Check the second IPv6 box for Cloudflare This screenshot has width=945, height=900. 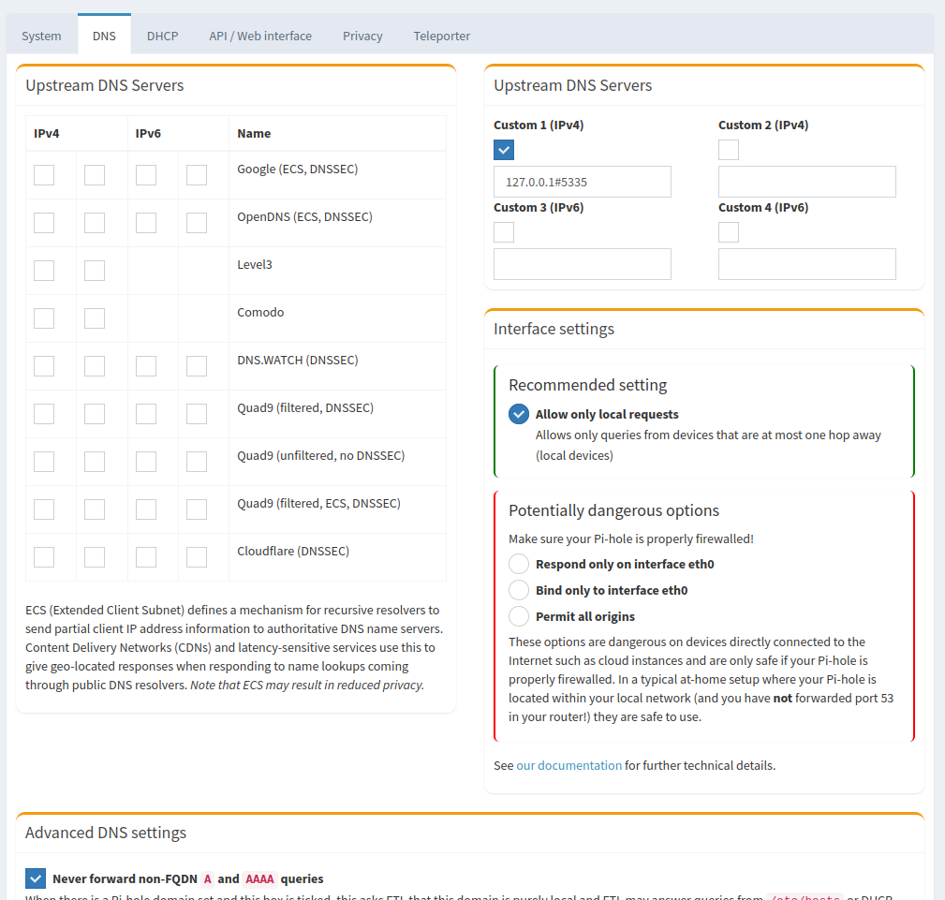197,557
